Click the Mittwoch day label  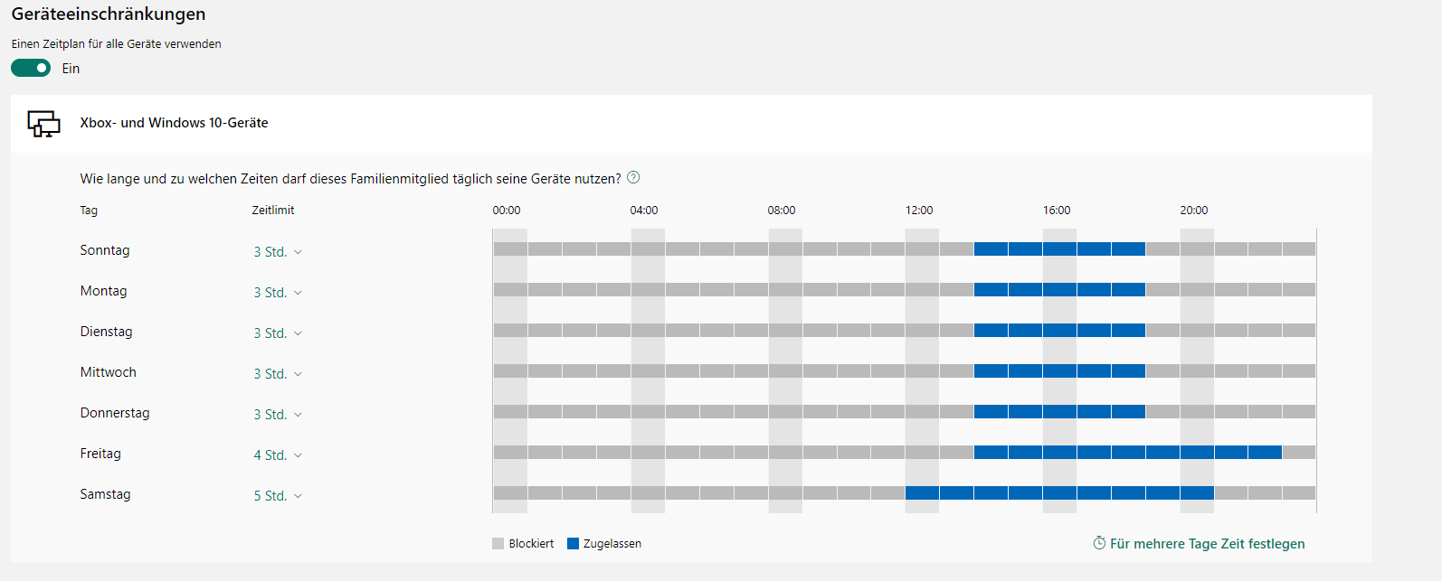coord(108,372)
